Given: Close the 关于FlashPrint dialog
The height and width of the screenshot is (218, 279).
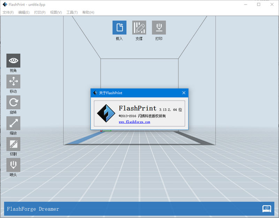Looking at the screenshot, I should (x=184, y=93).
